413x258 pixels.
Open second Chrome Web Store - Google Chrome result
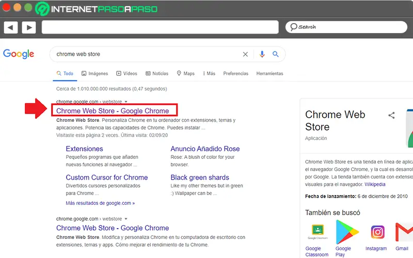coord(113,228)
